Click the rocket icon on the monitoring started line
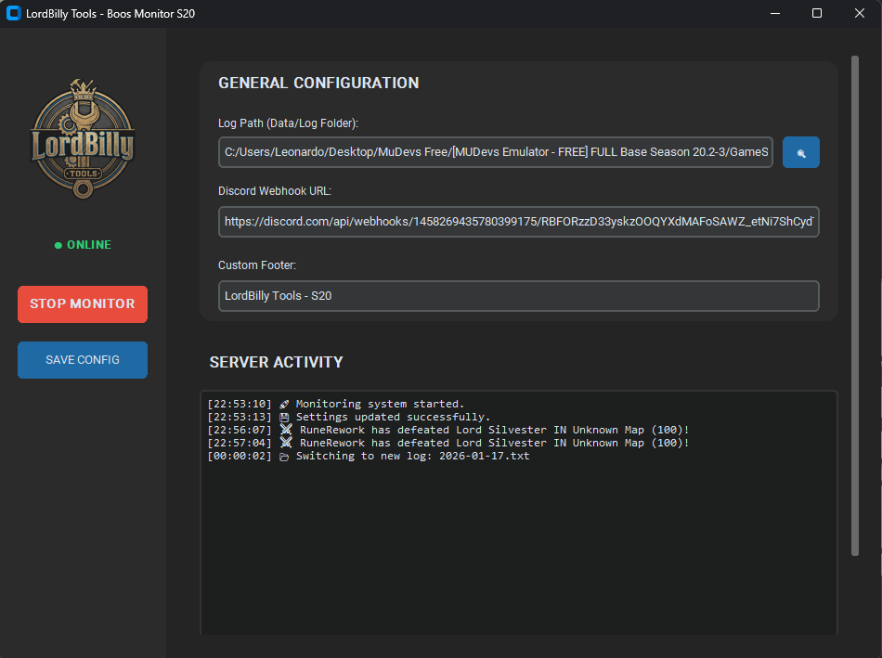Image resolution: width=882 pixels, height=658 pixels. (285, 405)
